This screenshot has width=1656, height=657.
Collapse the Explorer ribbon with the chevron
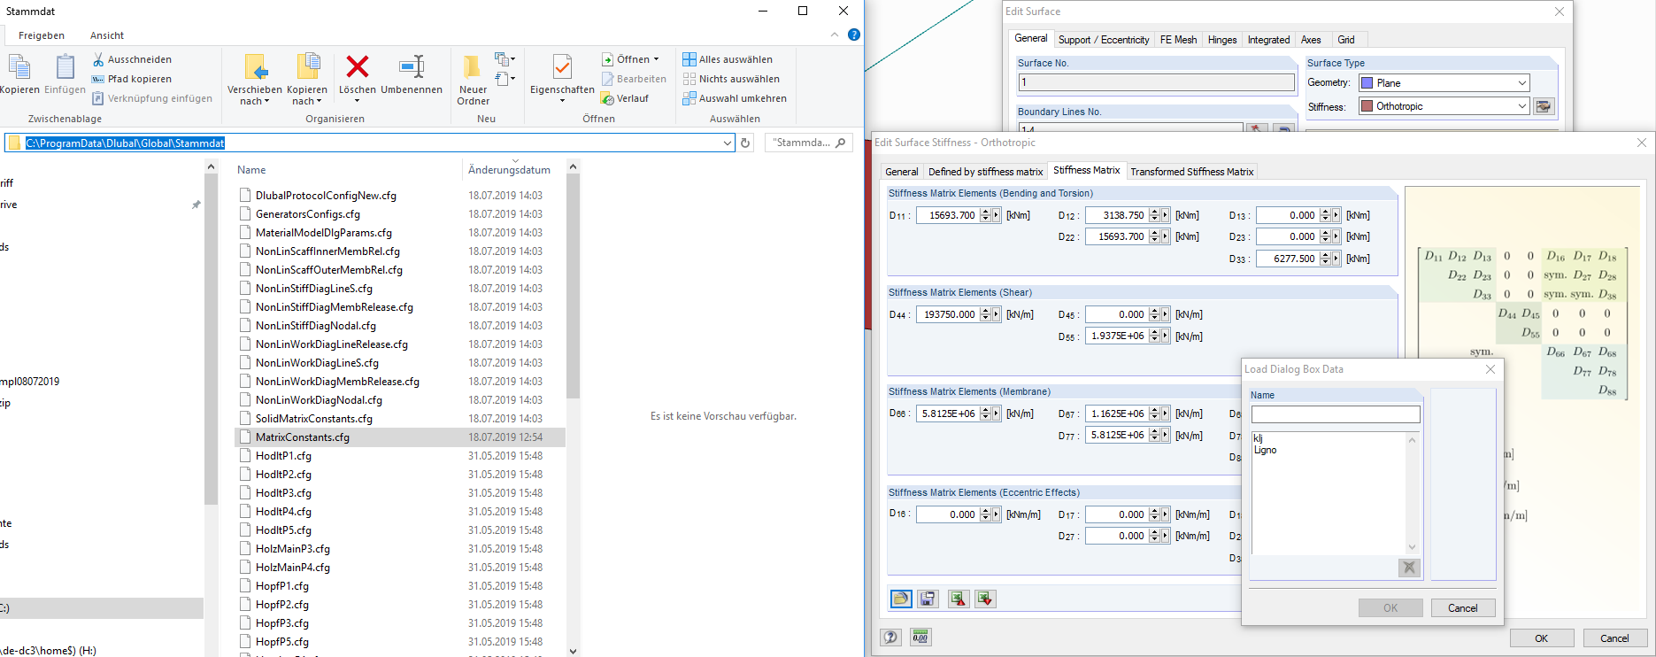(835, 35)
